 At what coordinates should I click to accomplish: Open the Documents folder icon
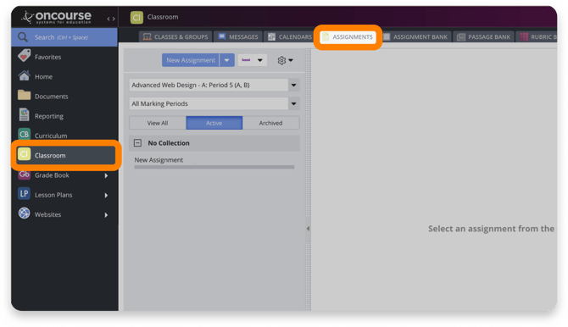coord(25,95)
